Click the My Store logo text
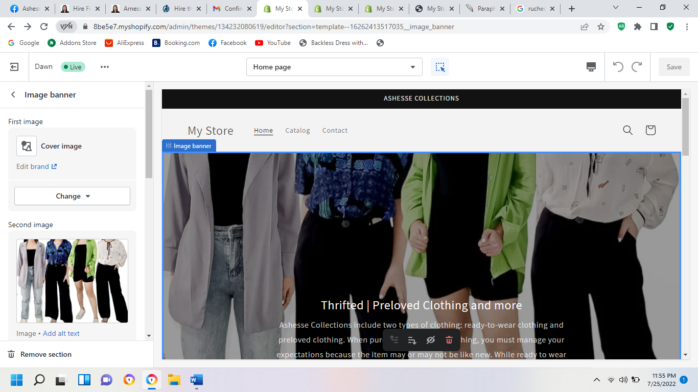 [211, 131]
